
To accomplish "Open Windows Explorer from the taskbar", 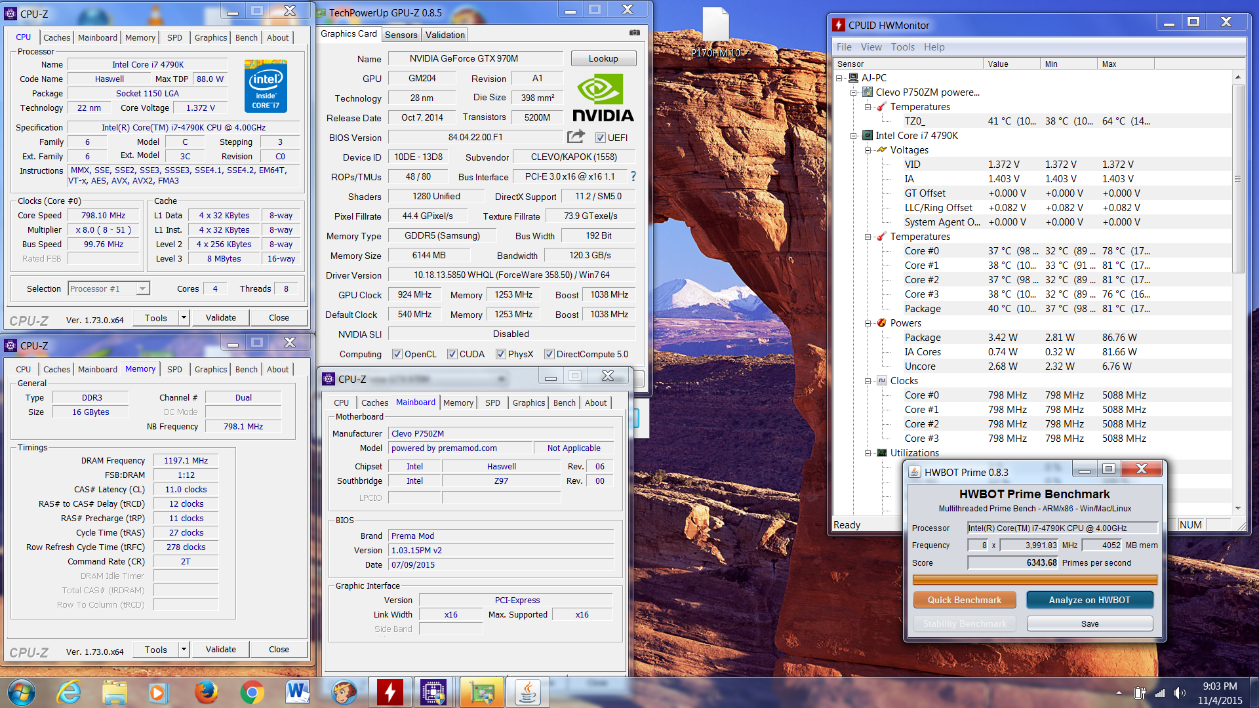I will [x=114, y=692].
